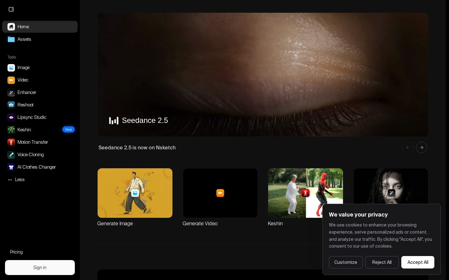449x280 pixels.
Task: Click the Assets folder icon
Action: (11, 39)
